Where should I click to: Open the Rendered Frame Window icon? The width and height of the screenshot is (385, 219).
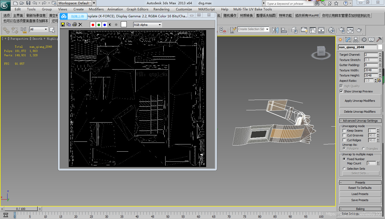coord(350,30)
